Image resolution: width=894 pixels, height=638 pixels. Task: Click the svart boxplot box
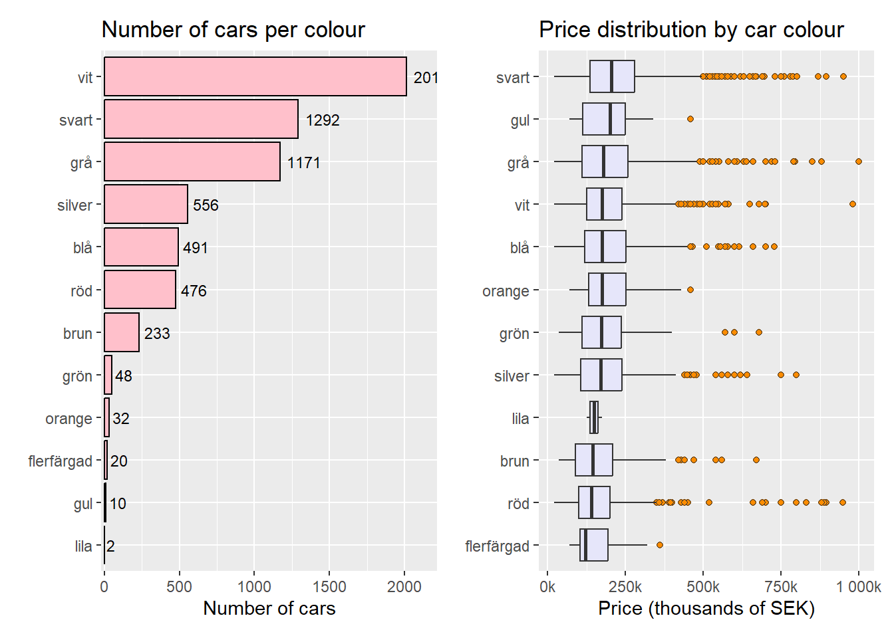[x=612, y=77]
